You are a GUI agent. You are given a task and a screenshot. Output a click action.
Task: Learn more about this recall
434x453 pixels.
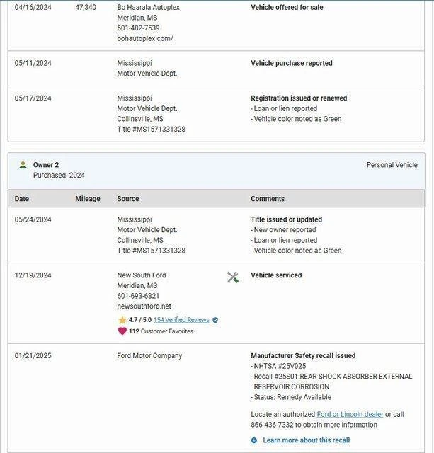coord(306,440)
